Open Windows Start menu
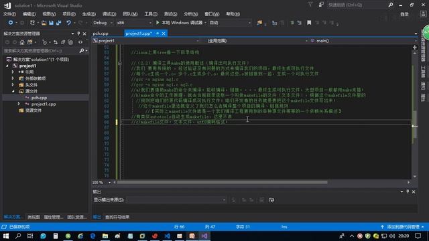This screenshot has width=429, height=241. [6, 236]
